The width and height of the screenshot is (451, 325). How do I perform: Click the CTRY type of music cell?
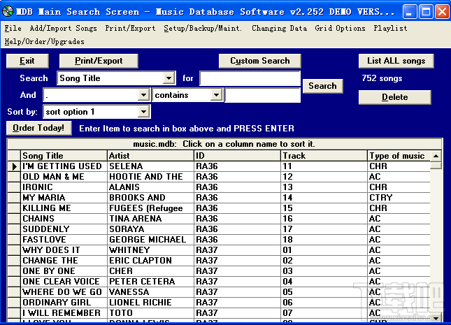tap(399, 198)
